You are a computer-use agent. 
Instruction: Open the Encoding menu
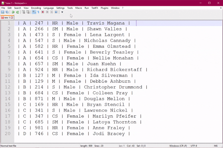36,8
